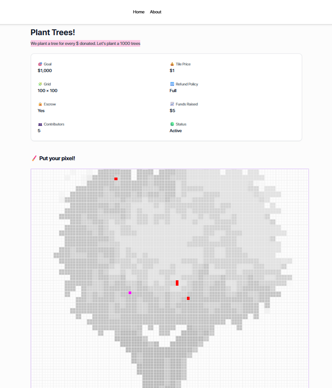
Task: Click the Escrow lock icon
Action: pos(40,104)
